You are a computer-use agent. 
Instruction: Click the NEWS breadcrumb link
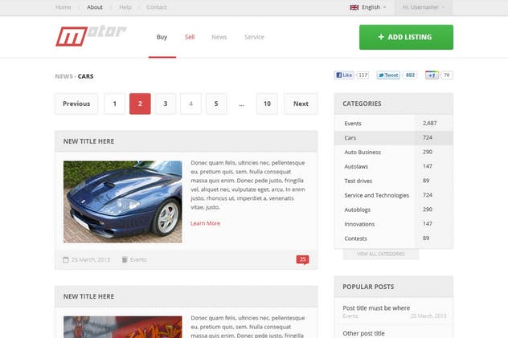(x=63, y=76)
